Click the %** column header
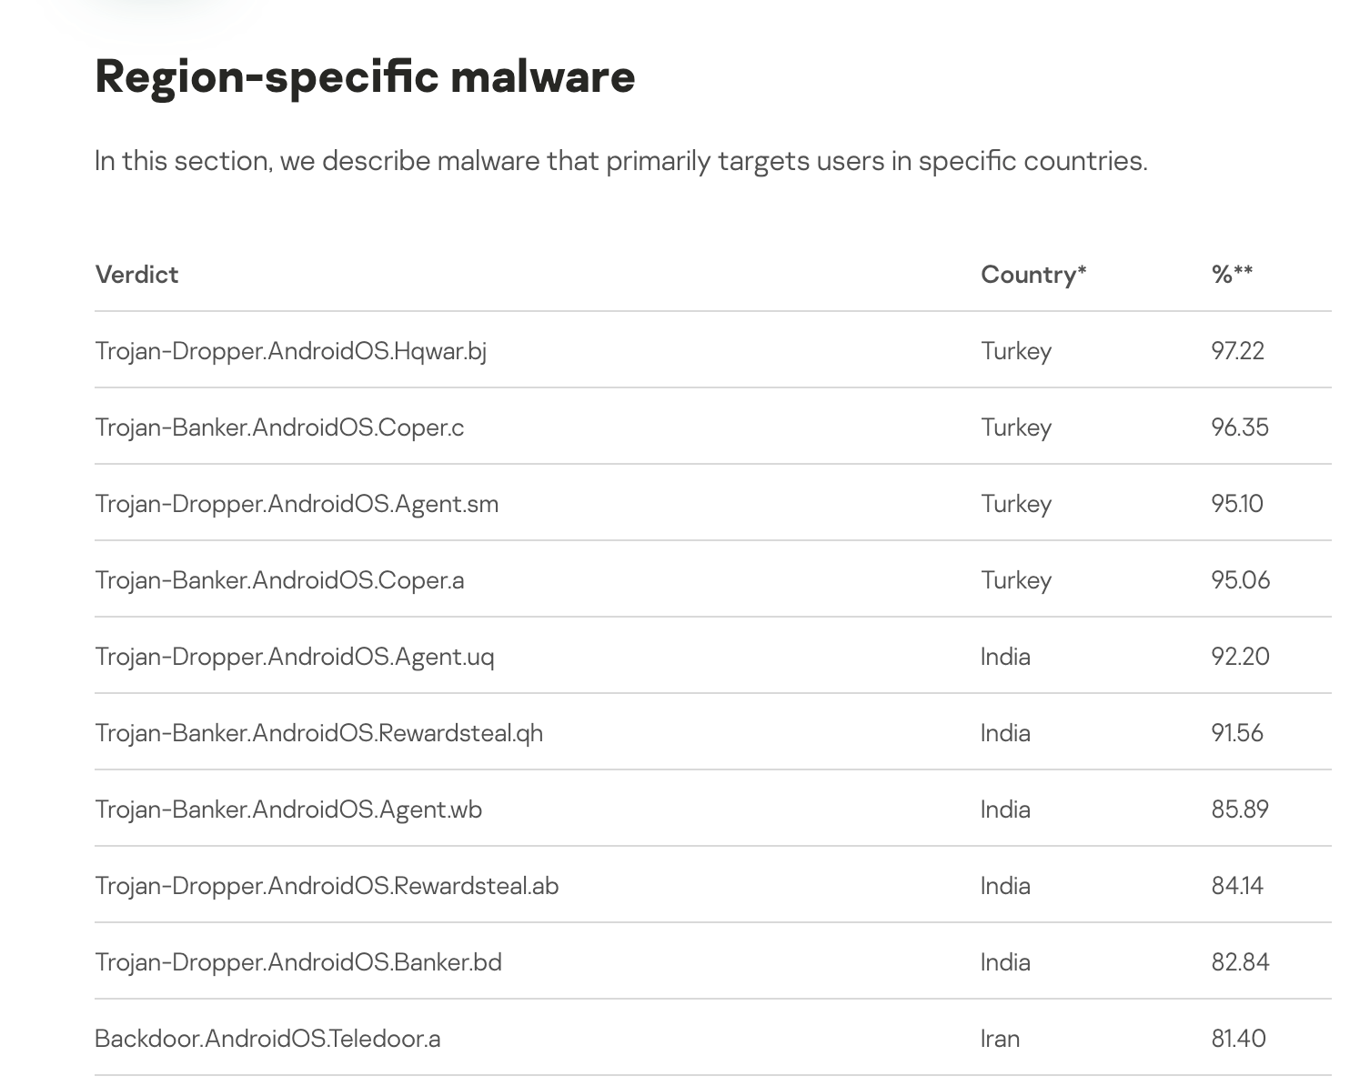 click(1232, 275)
